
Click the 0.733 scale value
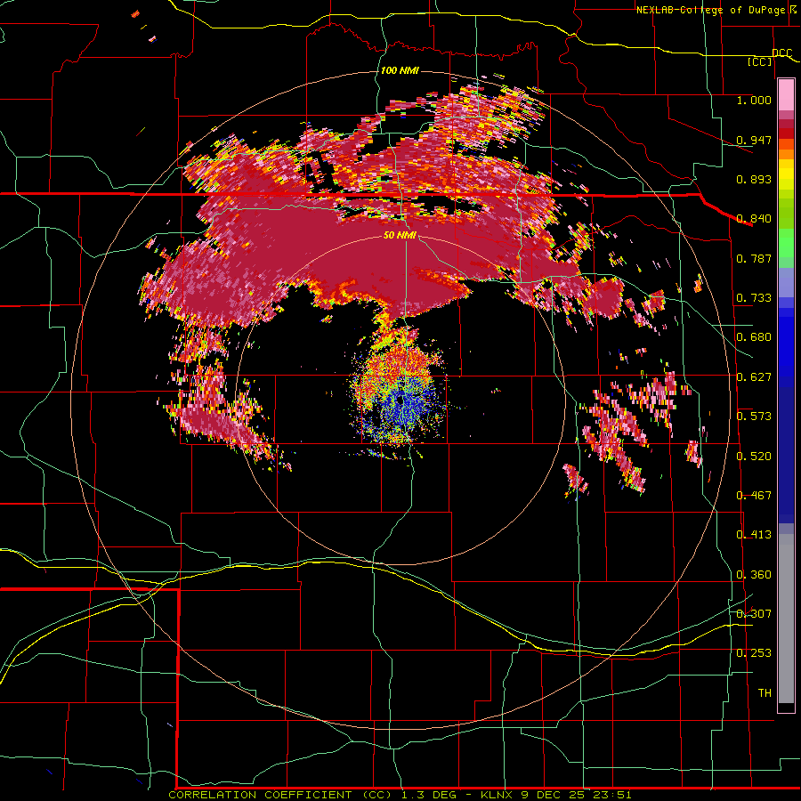click(x=754, y=298)
